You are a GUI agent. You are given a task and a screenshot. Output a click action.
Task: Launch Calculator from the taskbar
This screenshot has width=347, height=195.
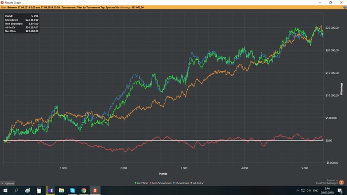click(x=39, y=191)
